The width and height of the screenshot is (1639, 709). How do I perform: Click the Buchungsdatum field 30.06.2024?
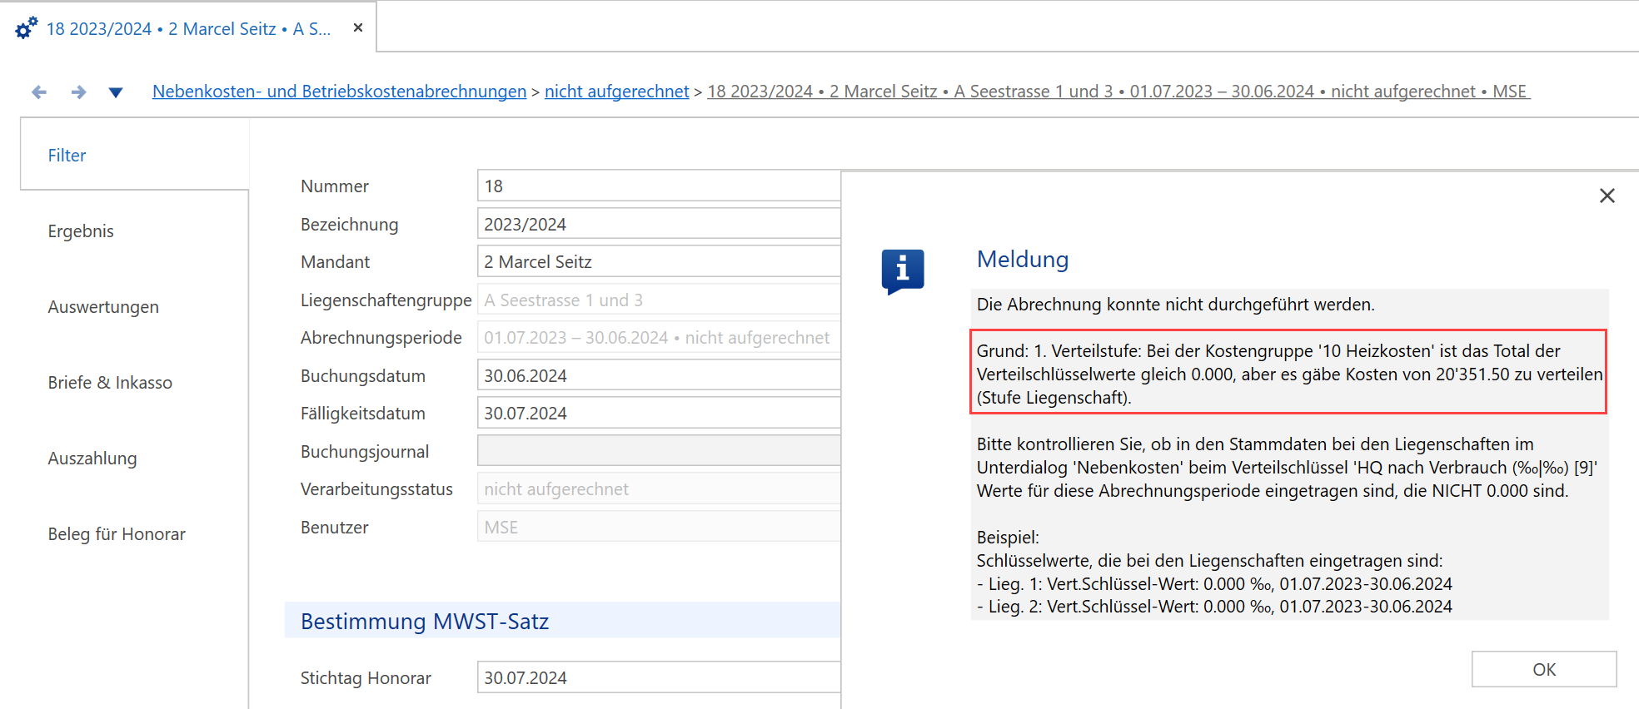[659, 375]
